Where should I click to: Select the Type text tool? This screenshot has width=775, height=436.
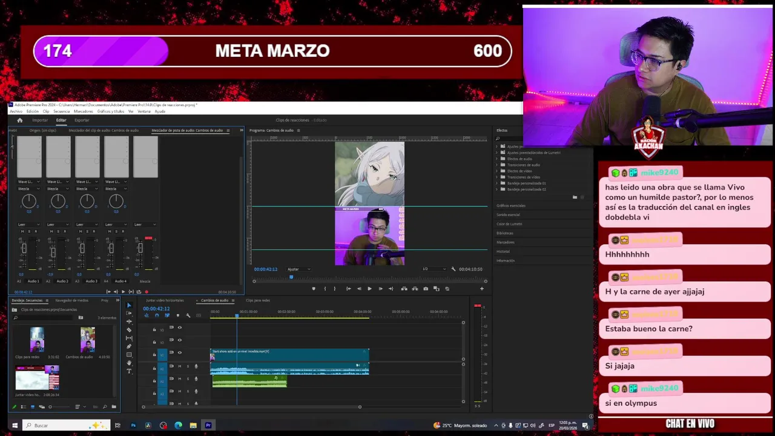[129, 371]
